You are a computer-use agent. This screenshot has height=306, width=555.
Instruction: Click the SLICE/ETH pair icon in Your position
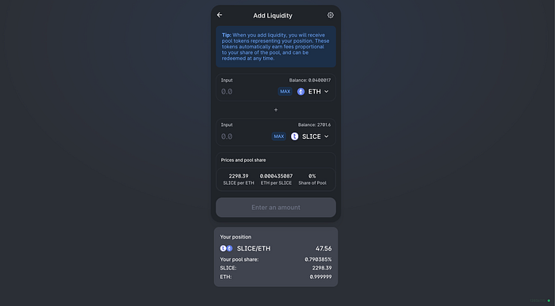point(226,248)
